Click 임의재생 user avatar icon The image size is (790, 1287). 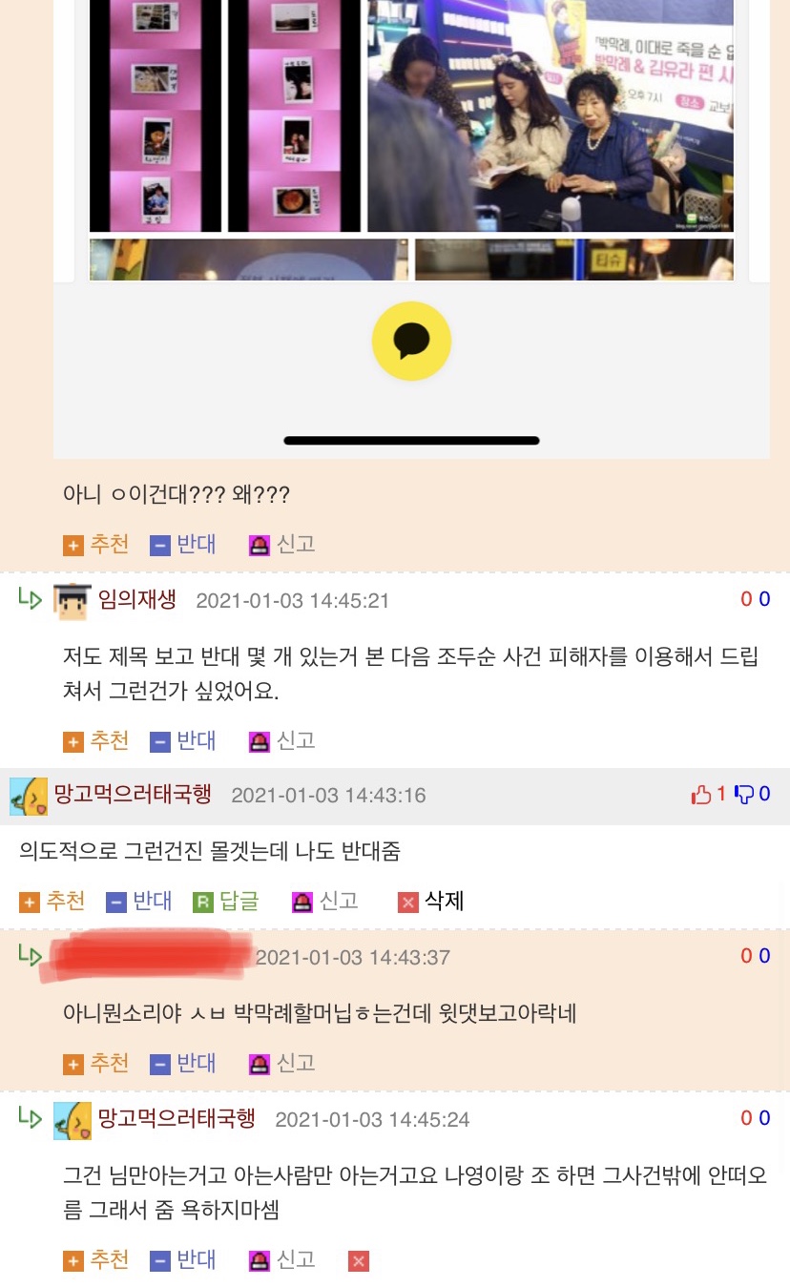click(73, 600)
